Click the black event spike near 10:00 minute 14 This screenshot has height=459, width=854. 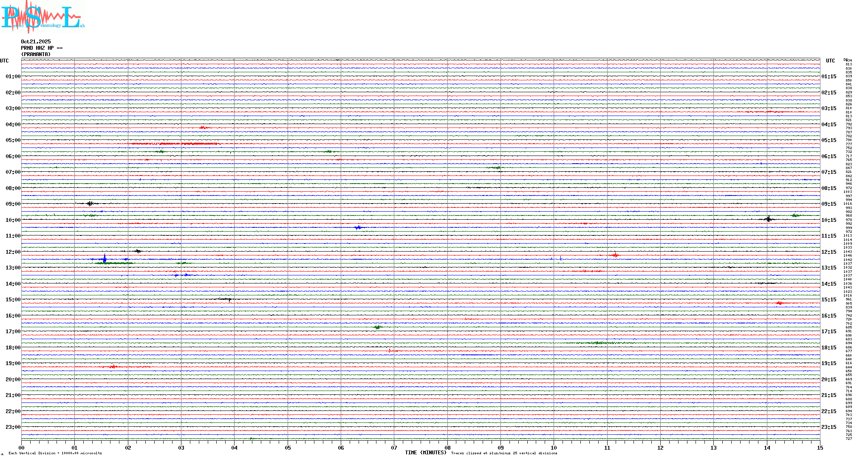pos(768,219)
